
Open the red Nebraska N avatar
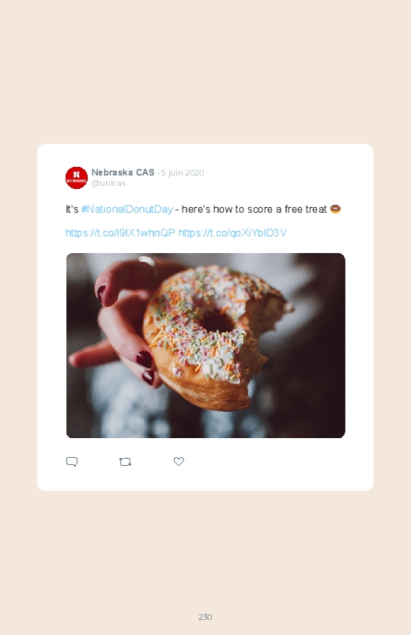pyautogui.click(x=77, y=177)
